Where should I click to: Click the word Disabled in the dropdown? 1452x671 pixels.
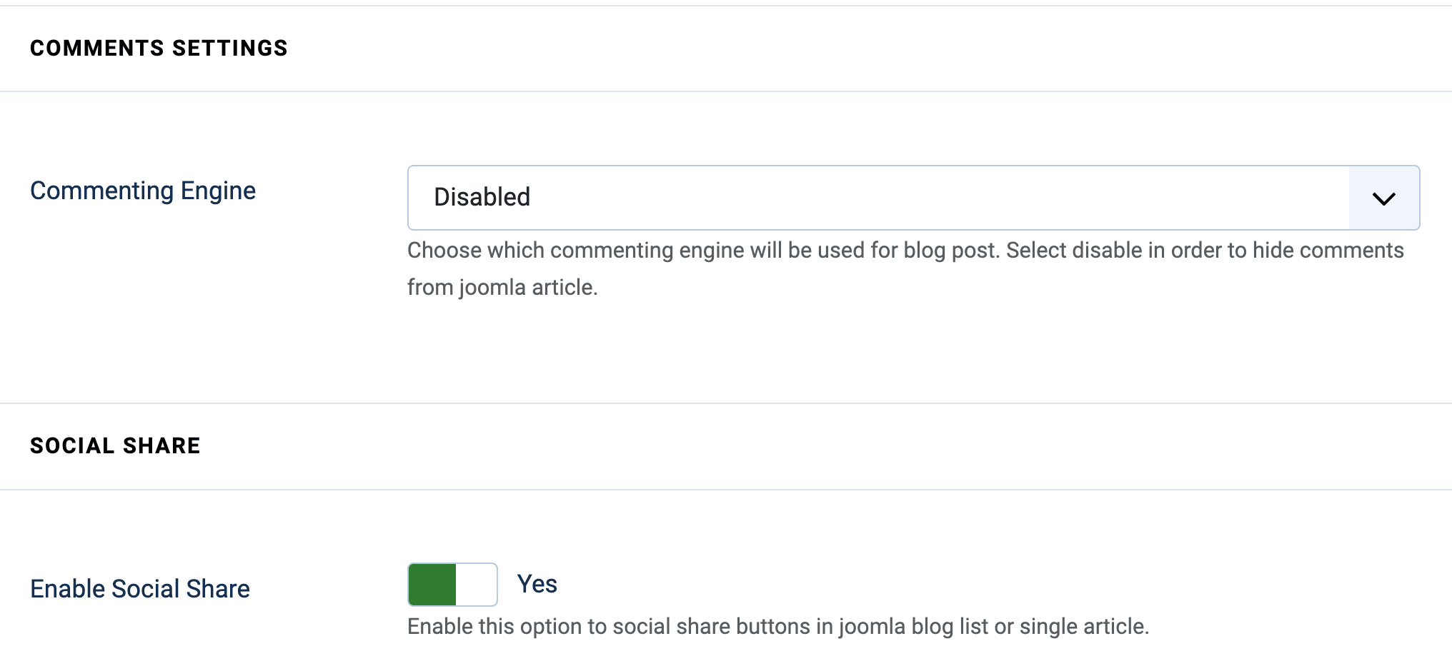tap(482, 197)
